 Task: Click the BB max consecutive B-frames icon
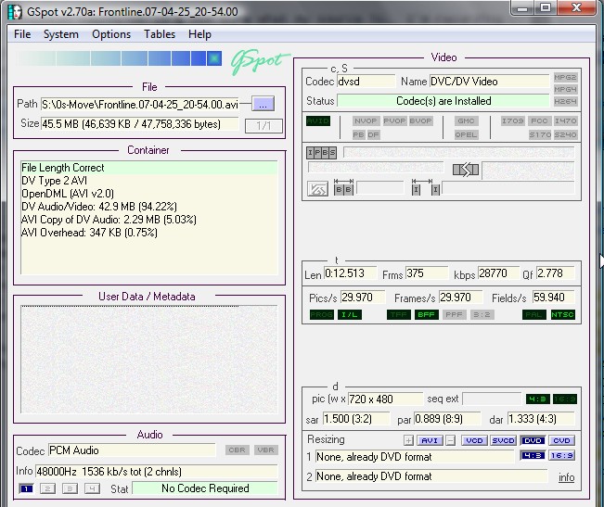pos(343,186)
